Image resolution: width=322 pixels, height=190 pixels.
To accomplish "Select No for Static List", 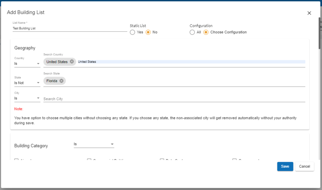I will (x=148, y=32).
